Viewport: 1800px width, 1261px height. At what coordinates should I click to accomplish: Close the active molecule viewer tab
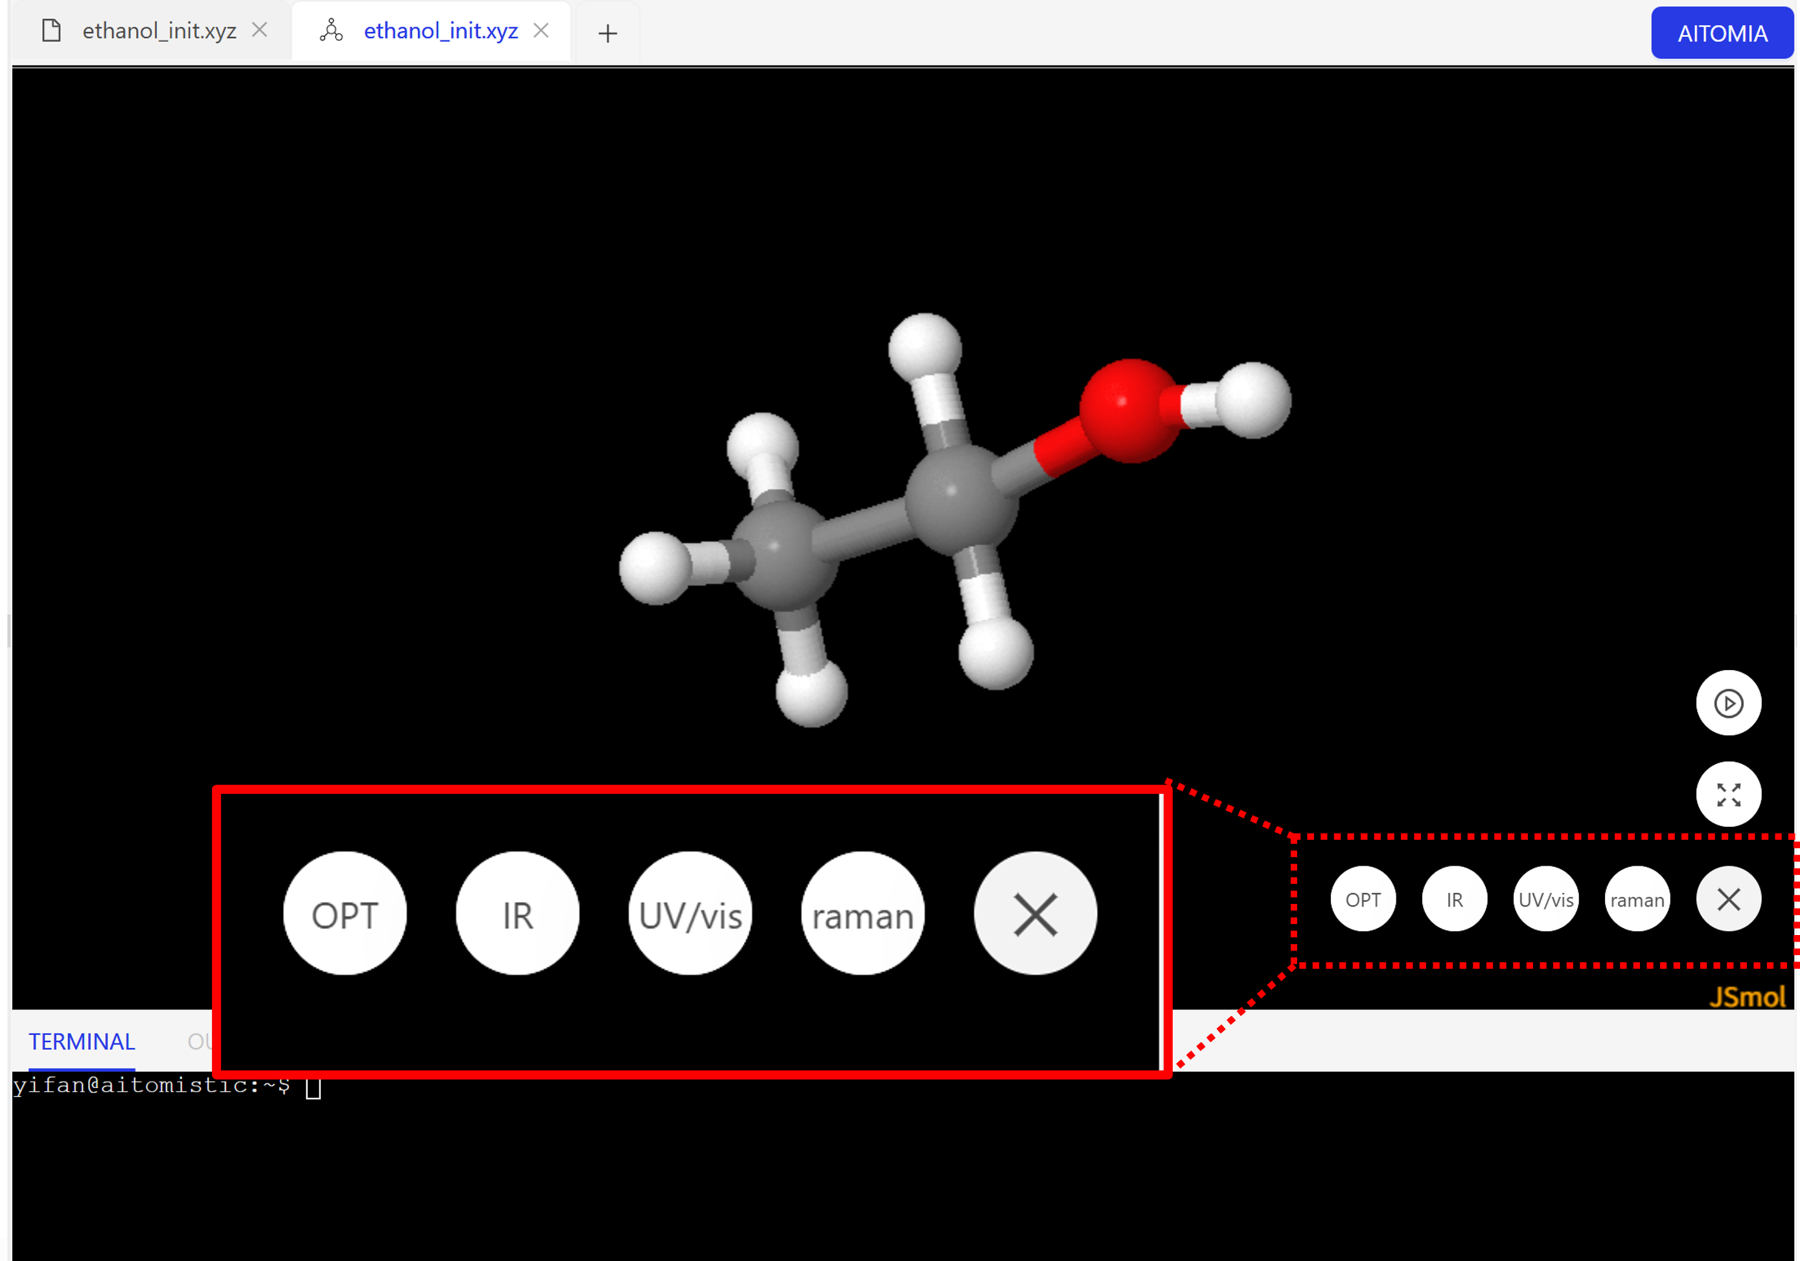[x=541, y=30]
